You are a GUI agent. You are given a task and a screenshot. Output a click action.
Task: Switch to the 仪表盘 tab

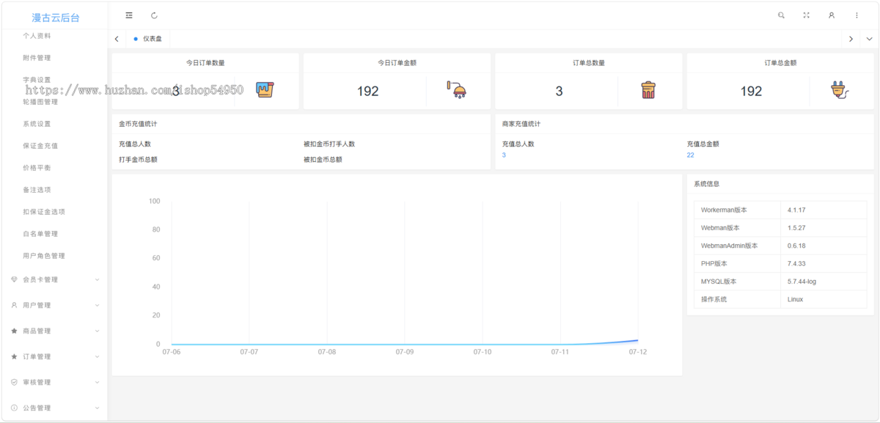(x=148, y=39)
